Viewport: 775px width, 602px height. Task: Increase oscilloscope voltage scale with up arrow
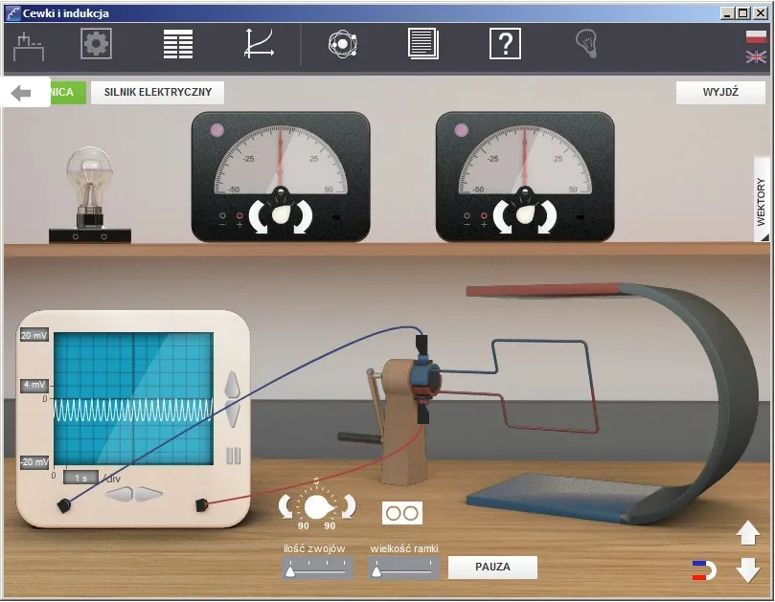[x=231, y=387]
